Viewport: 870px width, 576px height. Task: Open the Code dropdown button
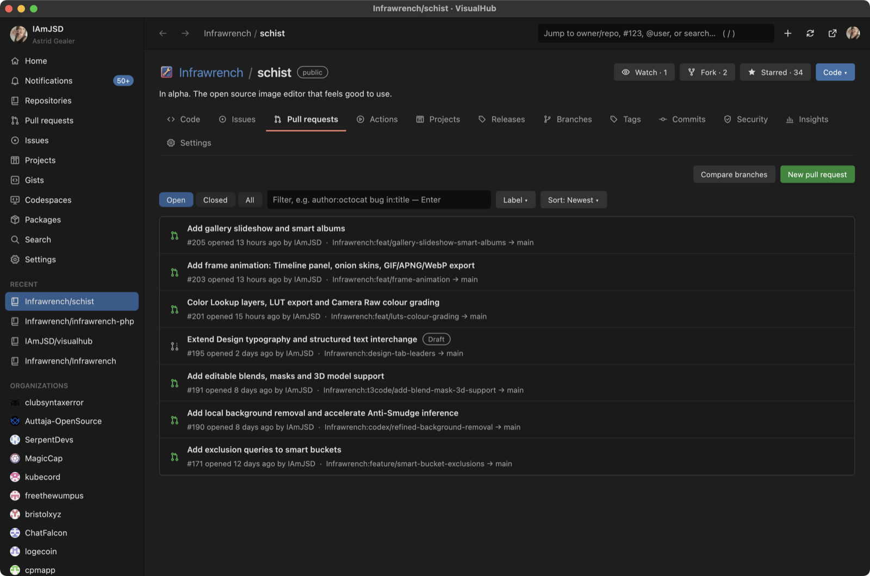pyautogui.click(x=835, y=72)
